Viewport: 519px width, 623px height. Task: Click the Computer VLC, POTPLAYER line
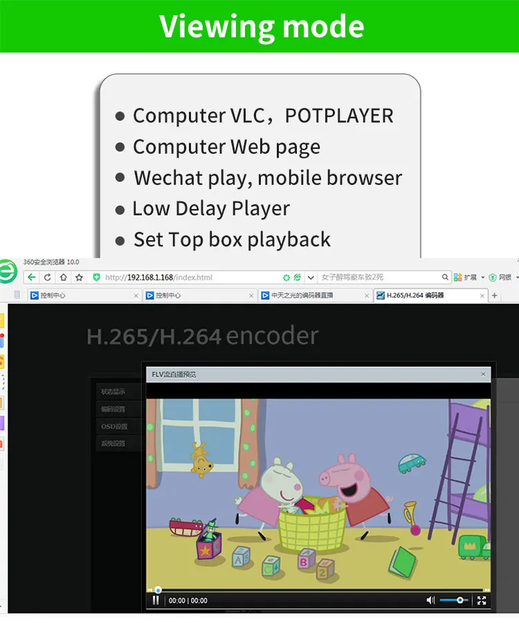263,116
